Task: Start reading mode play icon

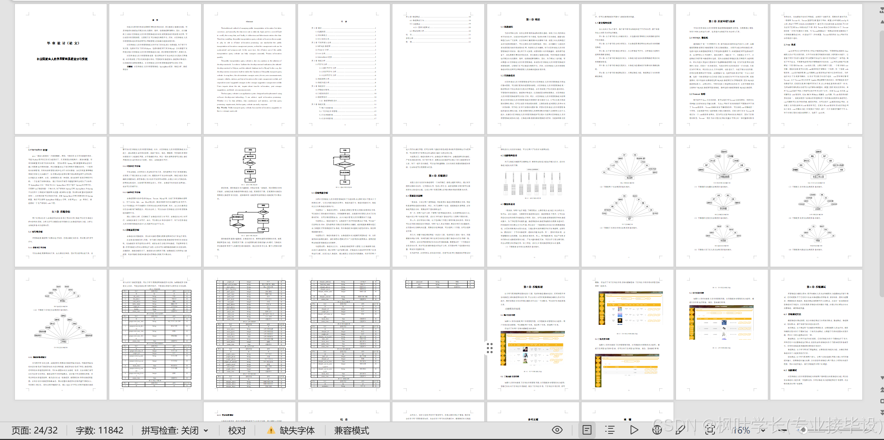Action: tap(634, 430)
